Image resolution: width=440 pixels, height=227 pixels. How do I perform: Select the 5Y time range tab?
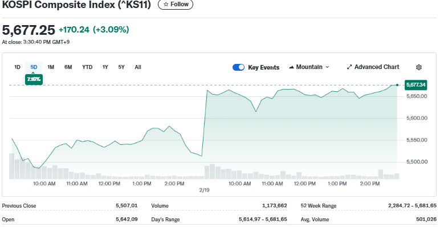tap(121, 67)
